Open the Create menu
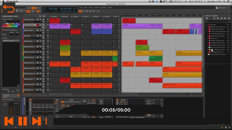 tap(96, 7)
